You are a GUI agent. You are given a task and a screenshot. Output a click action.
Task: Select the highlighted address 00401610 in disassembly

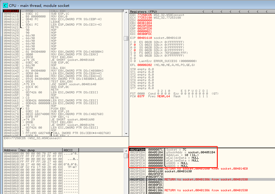(x=11, y=11)
